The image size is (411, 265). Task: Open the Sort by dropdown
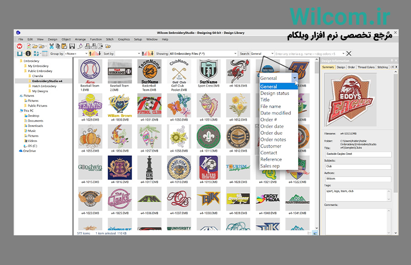click(139, 53)
